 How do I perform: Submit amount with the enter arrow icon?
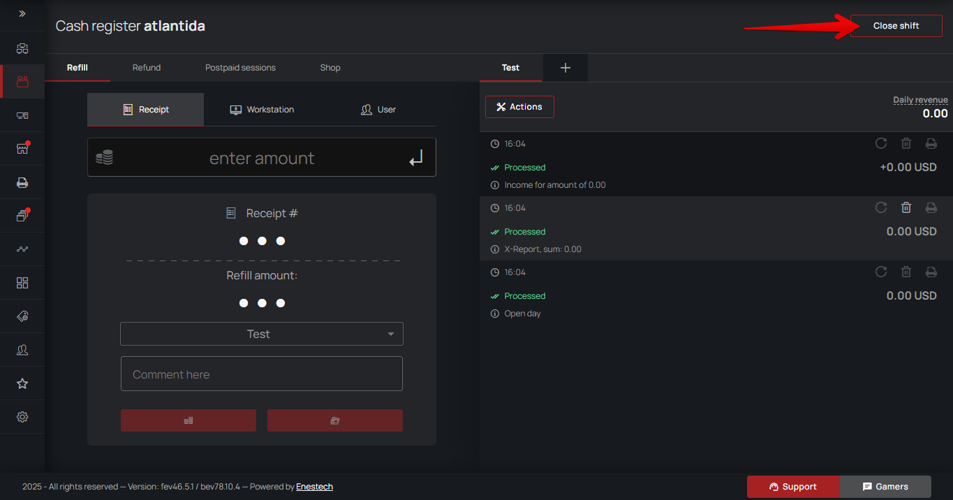click(x=416, y=159)
